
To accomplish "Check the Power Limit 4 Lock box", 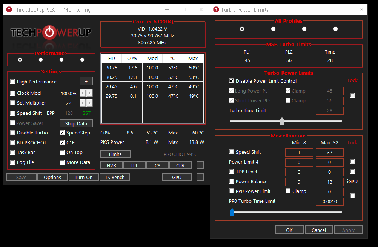I will click(352, 161).
